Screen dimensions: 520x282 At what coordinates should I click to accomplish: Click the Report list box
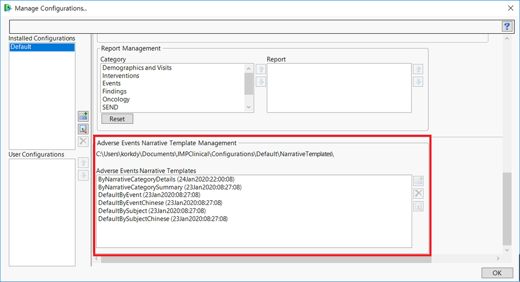pyautogui.click(x=339, y=88)
